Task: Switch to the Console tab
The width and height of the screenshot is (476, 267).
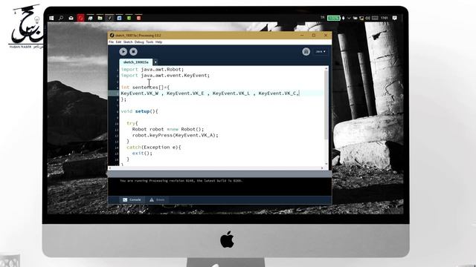Action: 132,200
